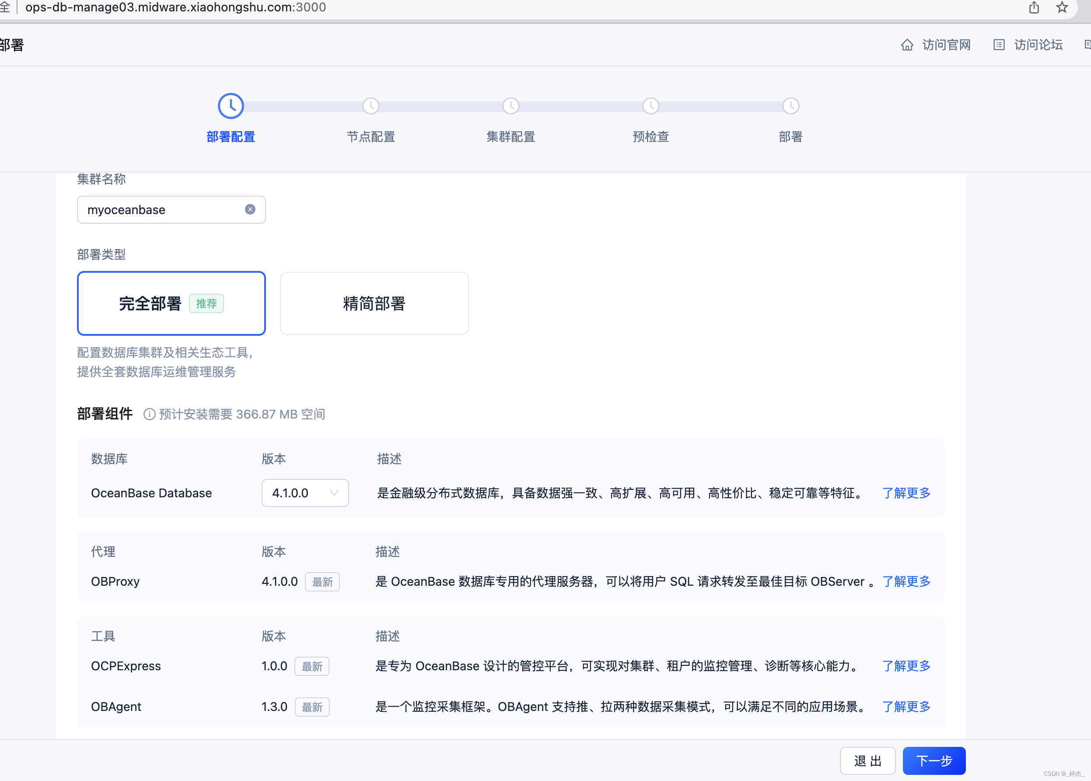
Task: Click the 集群配置 step label
Action: (x=511, y=137)
